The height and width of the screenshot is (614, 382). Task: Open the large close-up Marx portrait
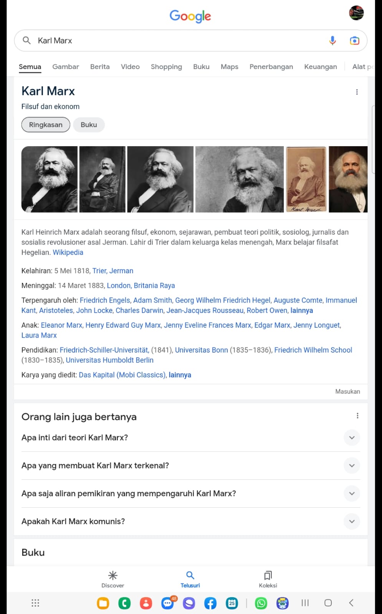240,179
